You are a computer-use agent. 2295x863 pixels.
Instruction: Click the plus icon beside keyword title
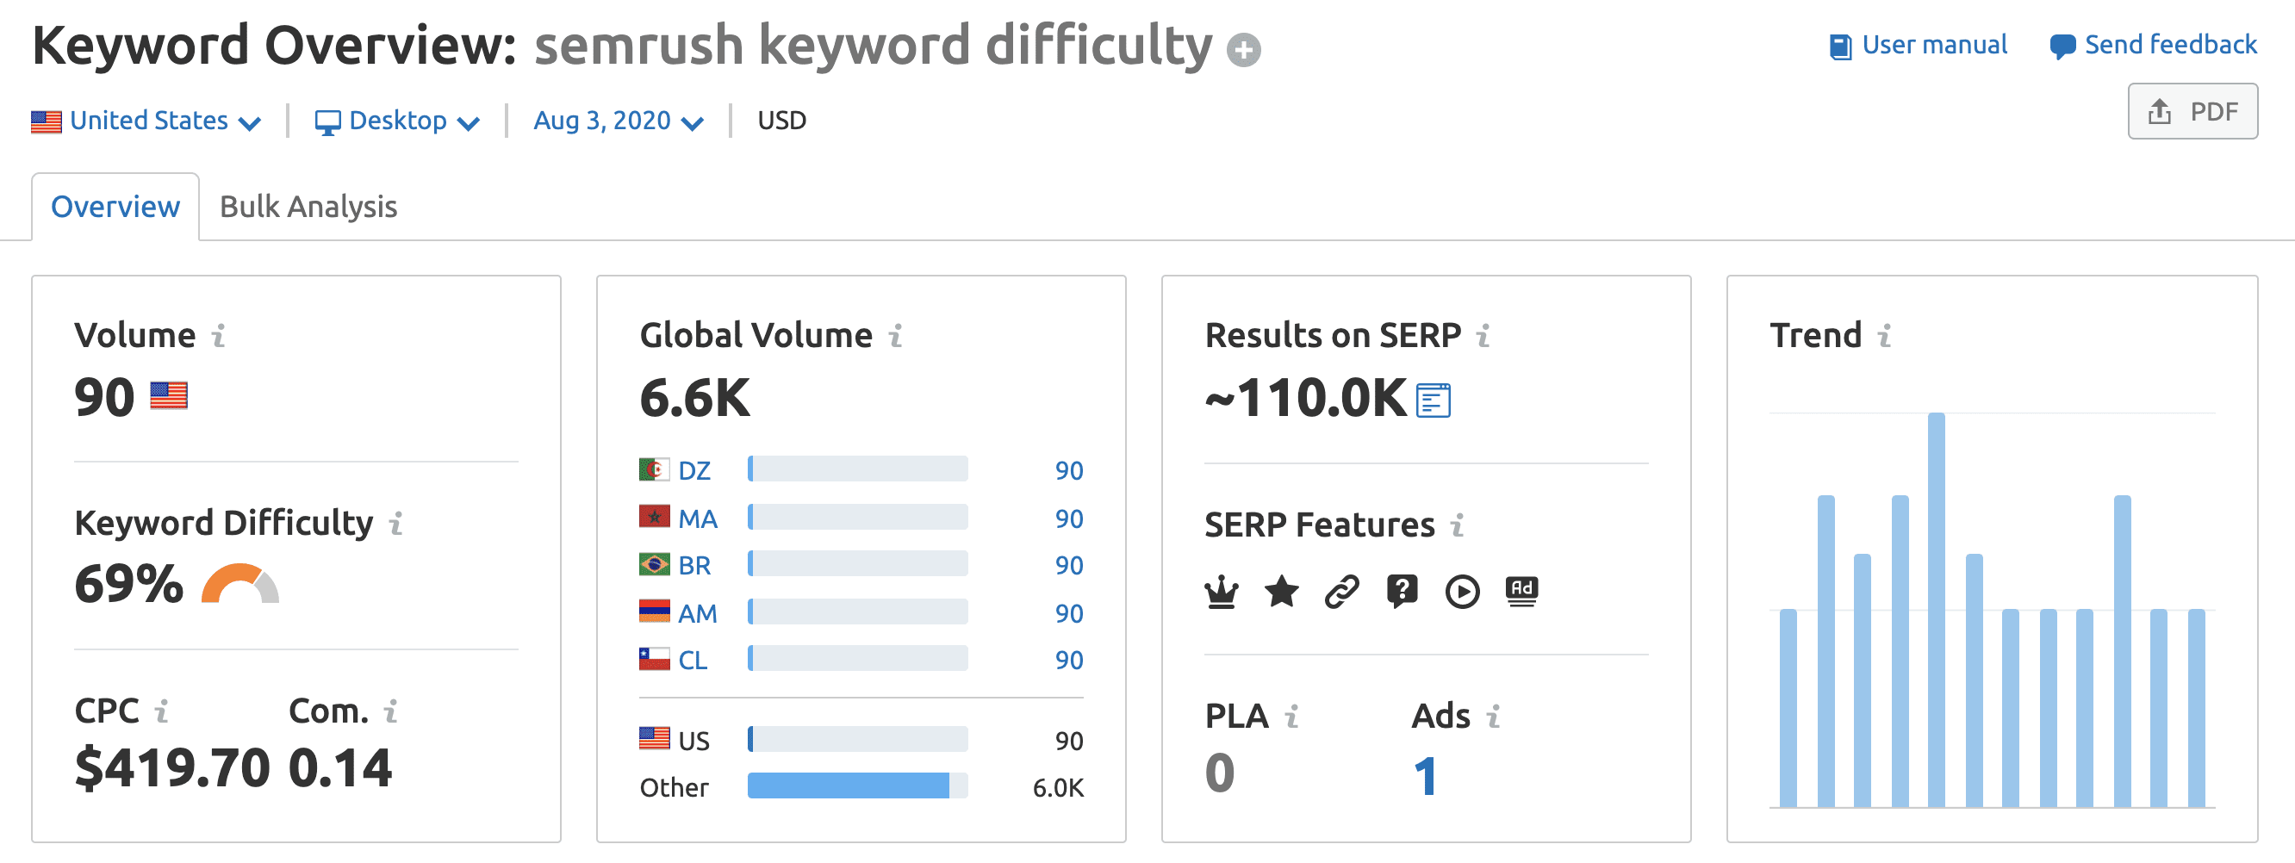click(1244, 50)
